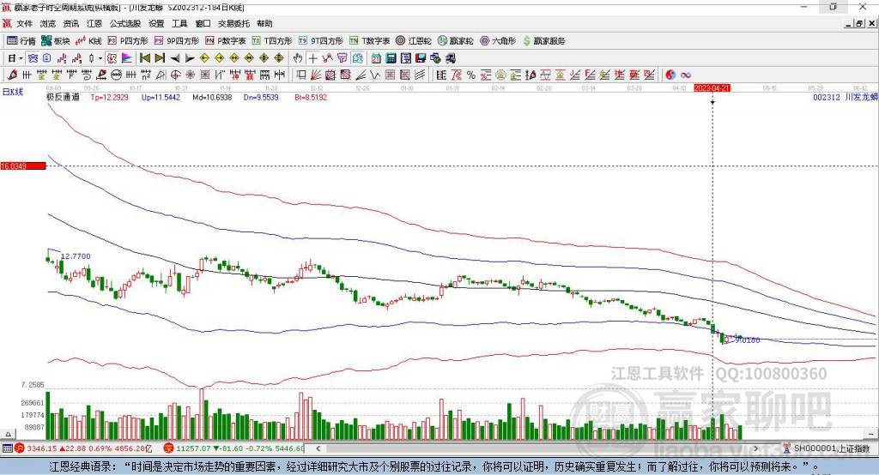Click the n² square number tool icon
The height and width of the screenshot is (475, 879).
point(146,75)
